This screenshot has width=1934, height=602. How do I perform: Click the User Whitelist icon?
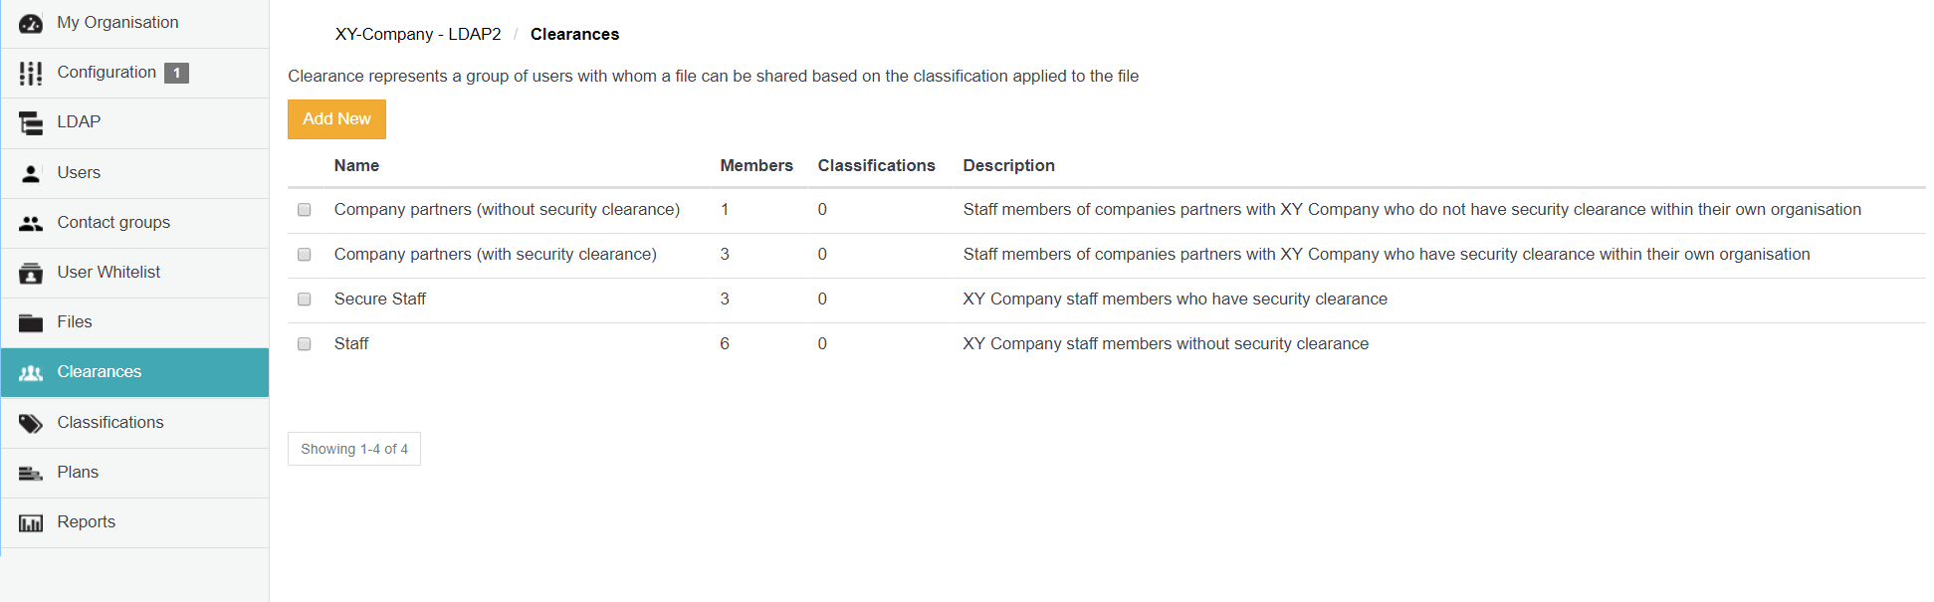(x=31, y=273)
